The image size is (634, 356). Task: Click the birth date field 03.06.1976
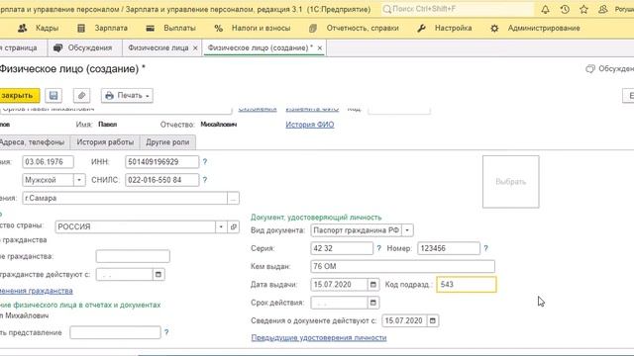point(49,162)
